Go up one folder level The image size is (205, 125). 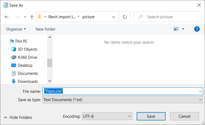click(x=32, y=17)
